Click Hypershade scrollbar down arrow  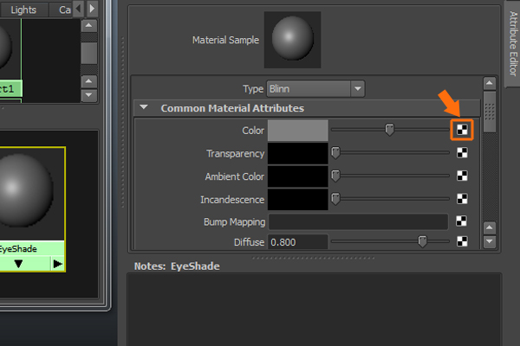pyautogui.click(x=89, y=95)
